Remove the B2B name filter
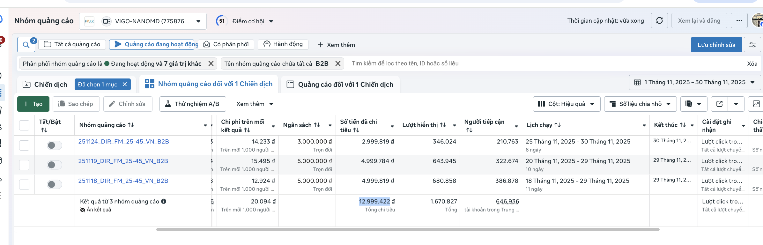 (x=338, y=64)
